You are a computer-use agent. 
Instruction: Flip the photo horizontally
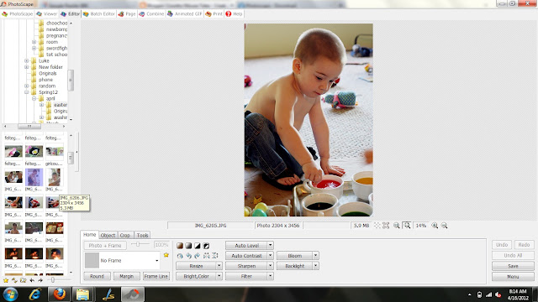point(206,255)
